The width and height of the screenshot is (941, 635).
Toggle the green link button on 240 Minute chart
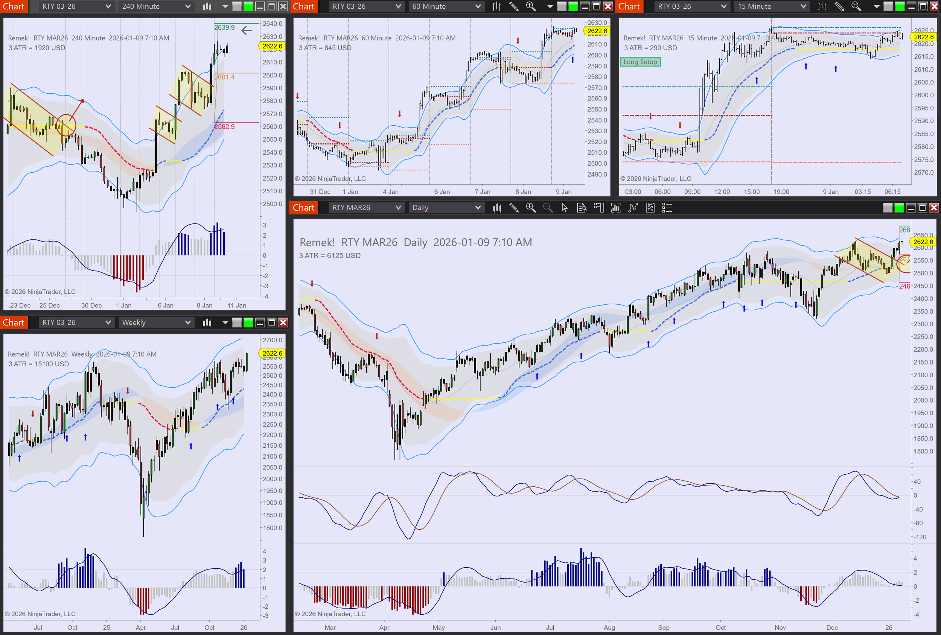248,6
